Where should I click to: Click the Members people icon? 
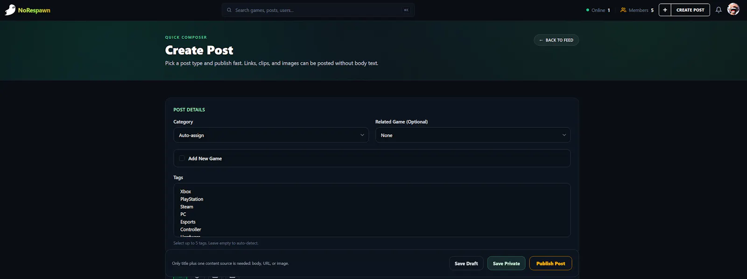[x=623, y=10]
